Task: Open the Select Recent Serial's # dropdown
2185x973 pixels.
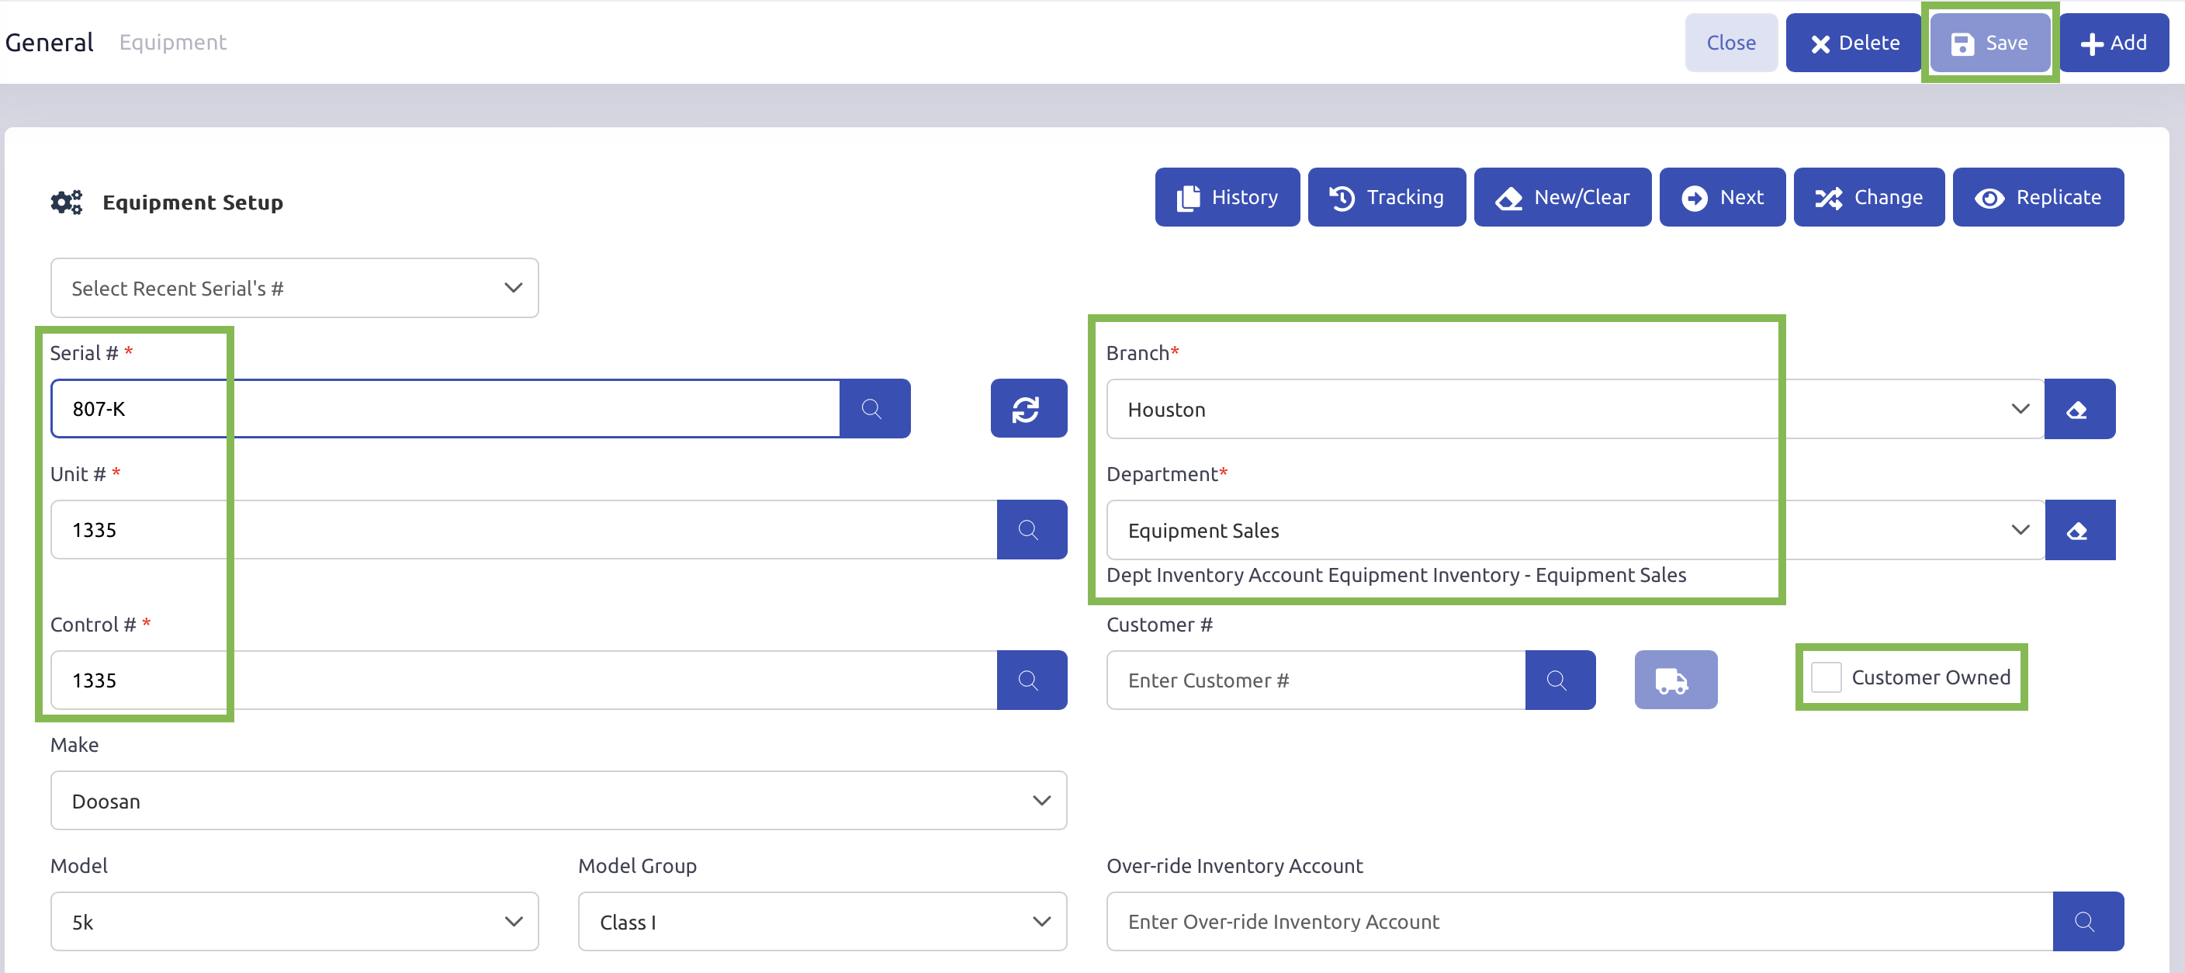Action: click(294, 289)
